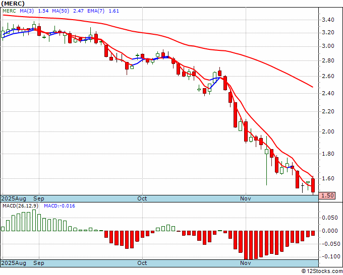Click the Oct label on MACD axis
The height and width of the screenshot is (275, 343).
point(142,263)
